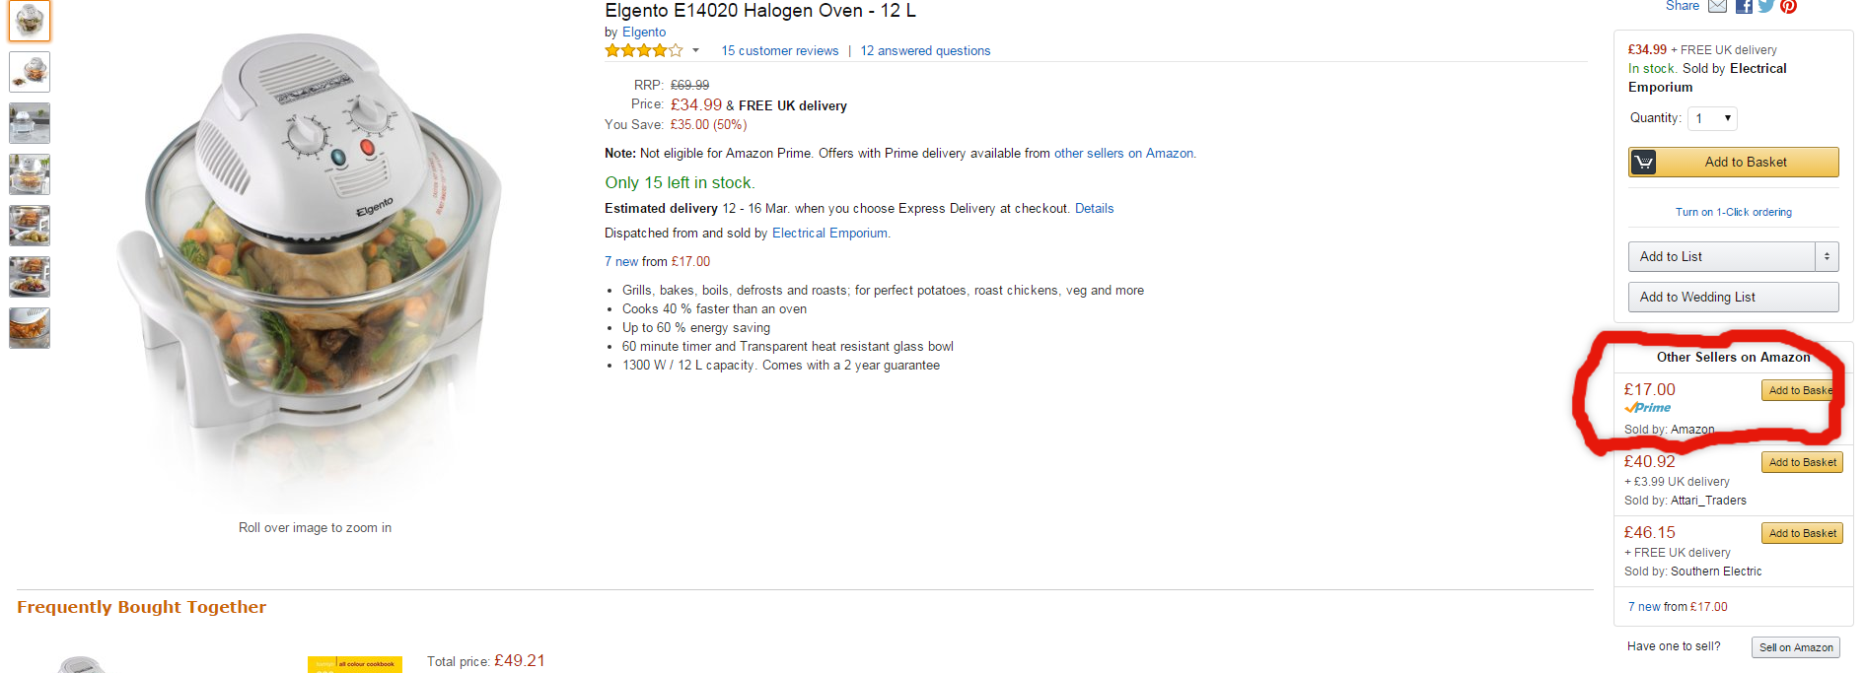Image resolution: width=1865 pixels, height=673 pixels.
Task: Open 12 answered questions link
Action: point(925,50)
